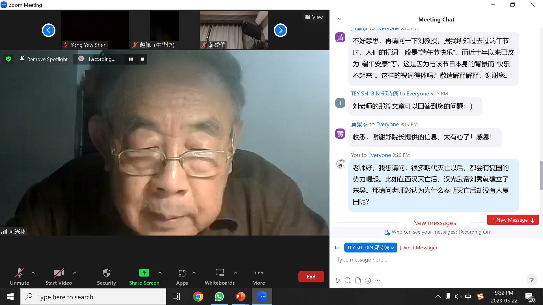Show hidden system tray icons
Viewport: 543px width, 305px height.
438,297
